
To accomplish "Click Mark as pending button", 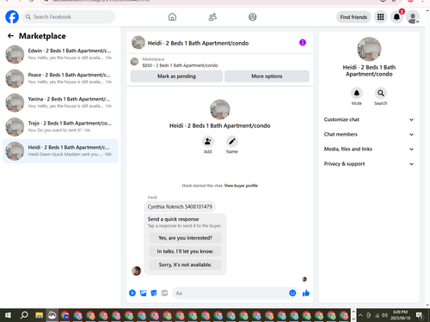I will pos(176,76).
